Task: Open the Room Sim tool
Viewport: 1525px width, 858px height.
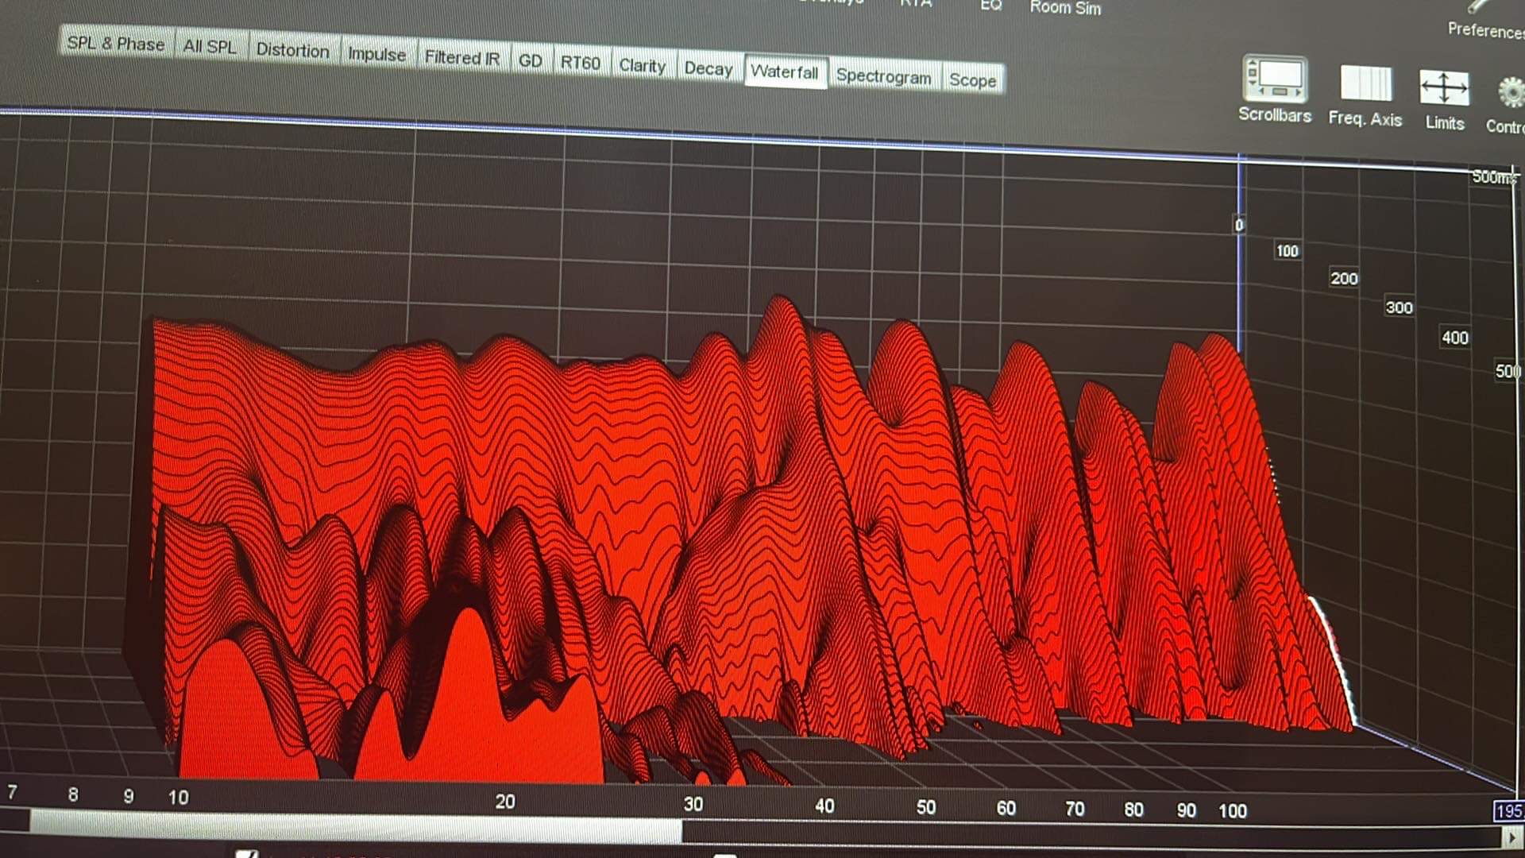Action: (1065, 8)
